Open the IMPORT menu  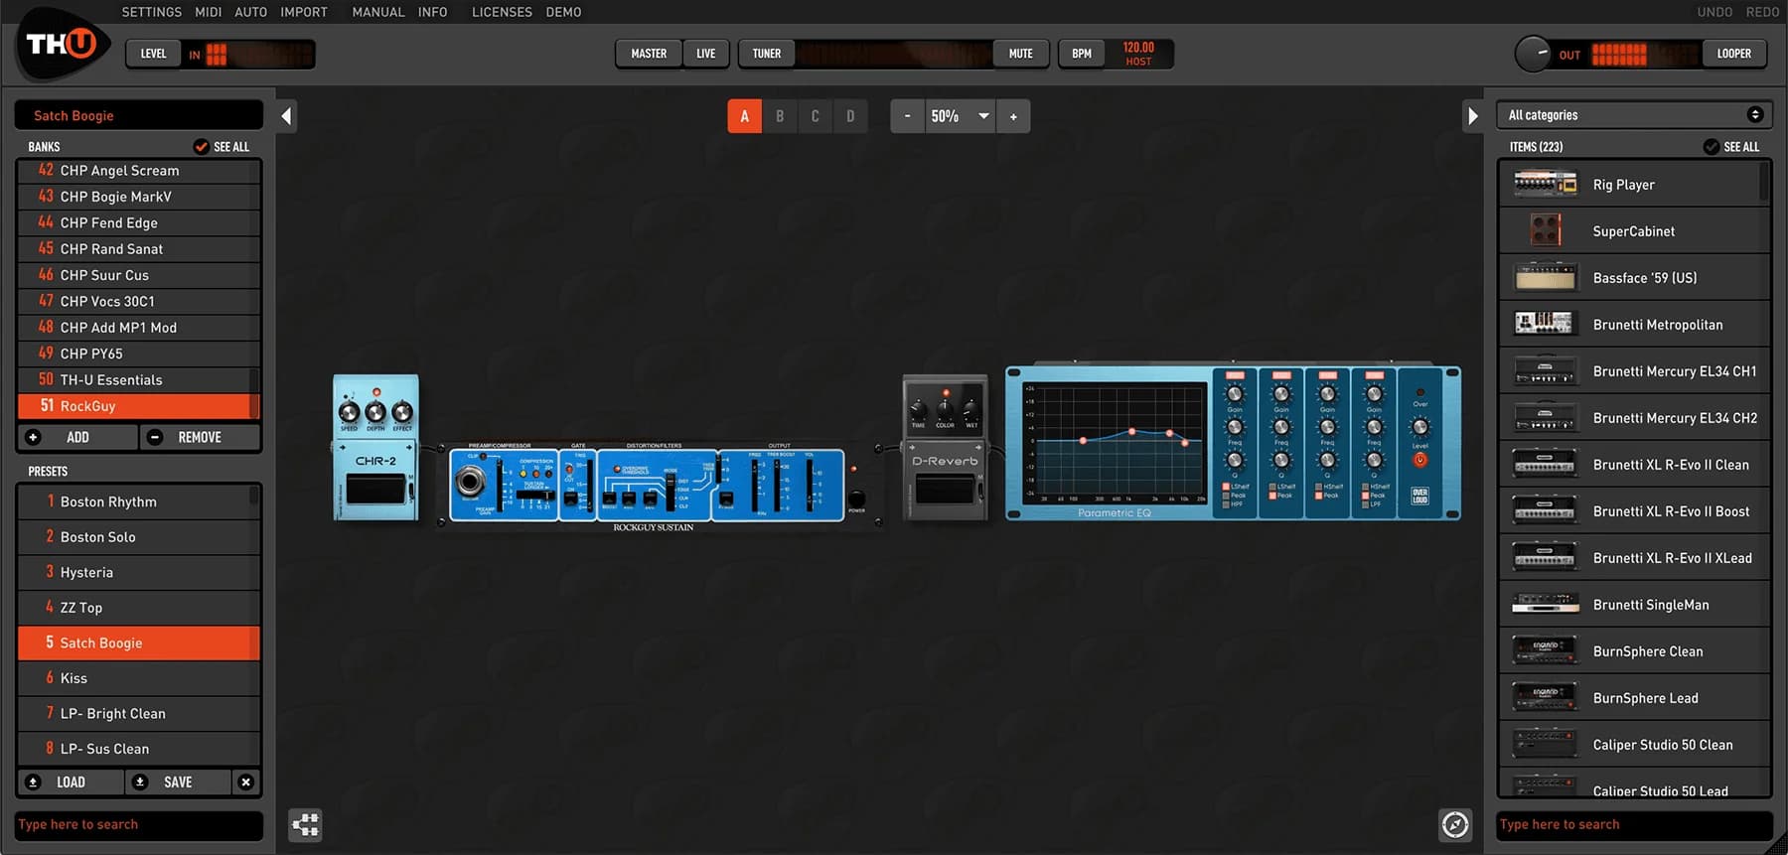click(x=304, y=12)
